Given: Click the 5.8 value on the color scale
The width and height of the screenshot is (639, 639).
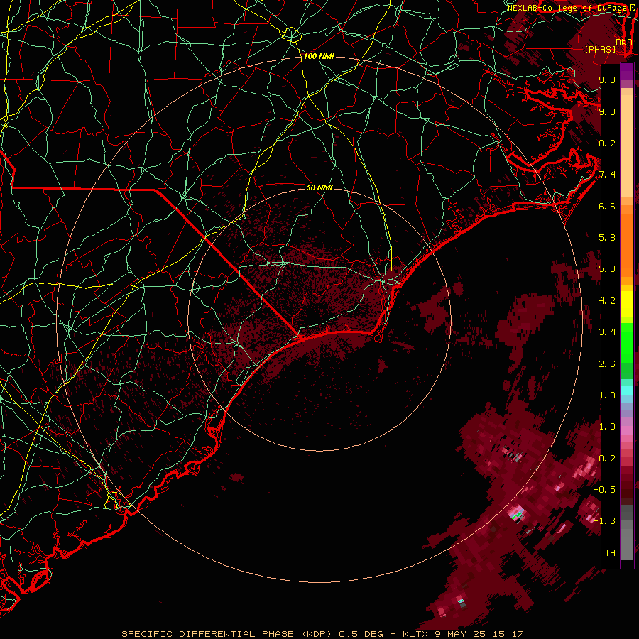Looking at the screenshot, I should (607, 238).
